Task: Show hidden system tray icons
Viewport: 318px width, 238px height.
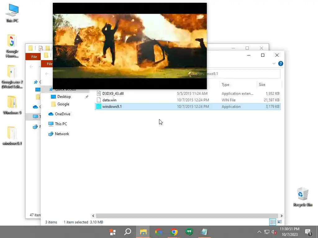Action: pos(259,232)
